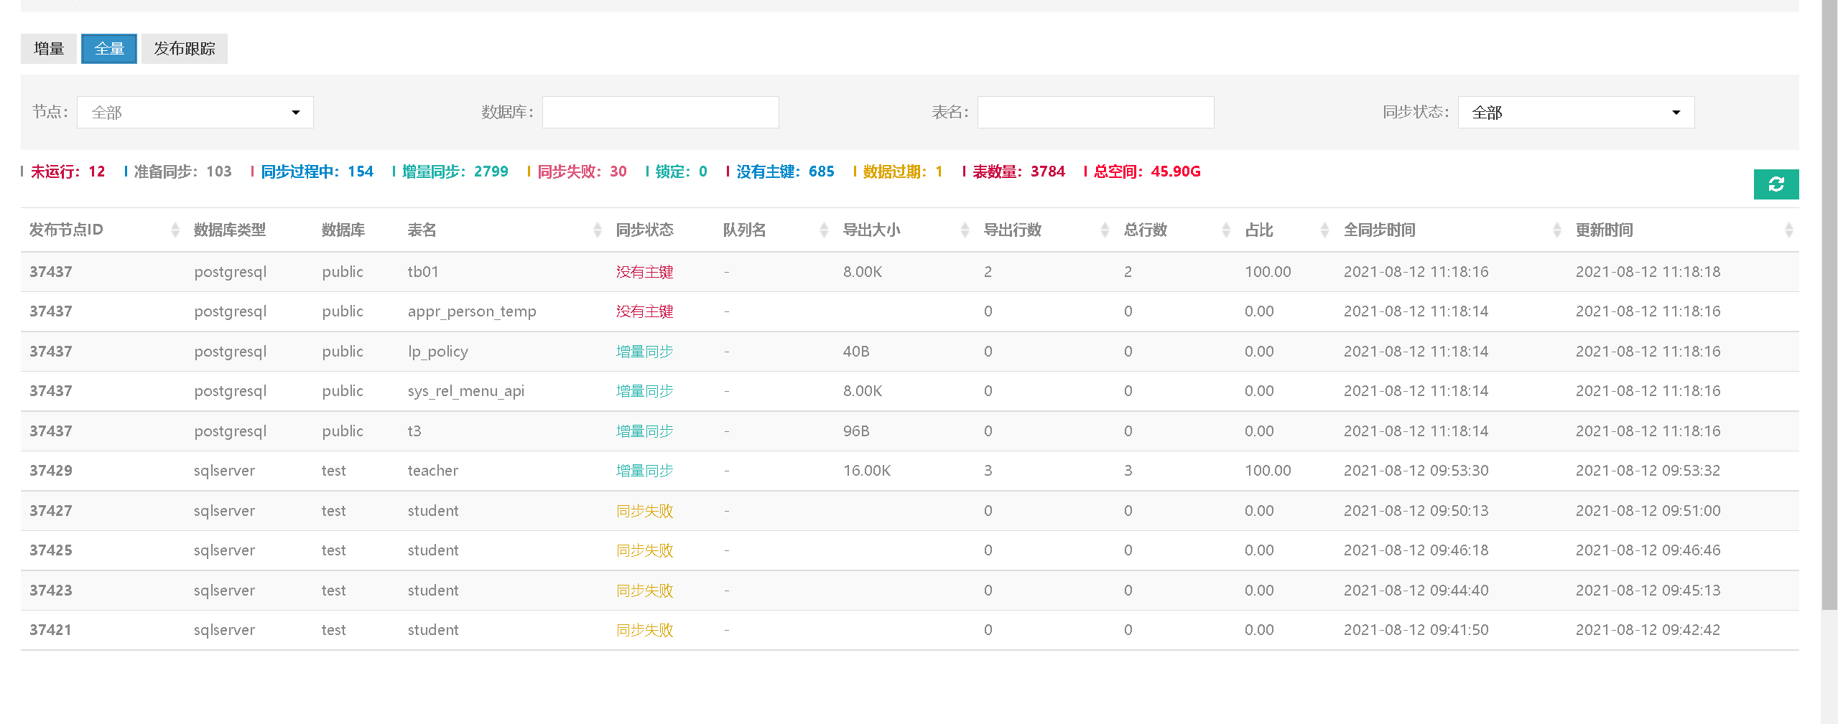Image resolution: width=1838 pixels, height=724 pixels.
Task: Click the vertical page scrollbar thumb
Action: point(1829,301)
